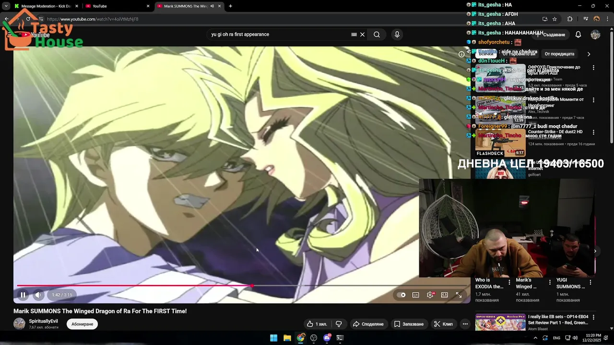This screenshot has height=345, width=614.
Task: Open the Chrome three-dot menu
Action: click(x=607, y=19)
